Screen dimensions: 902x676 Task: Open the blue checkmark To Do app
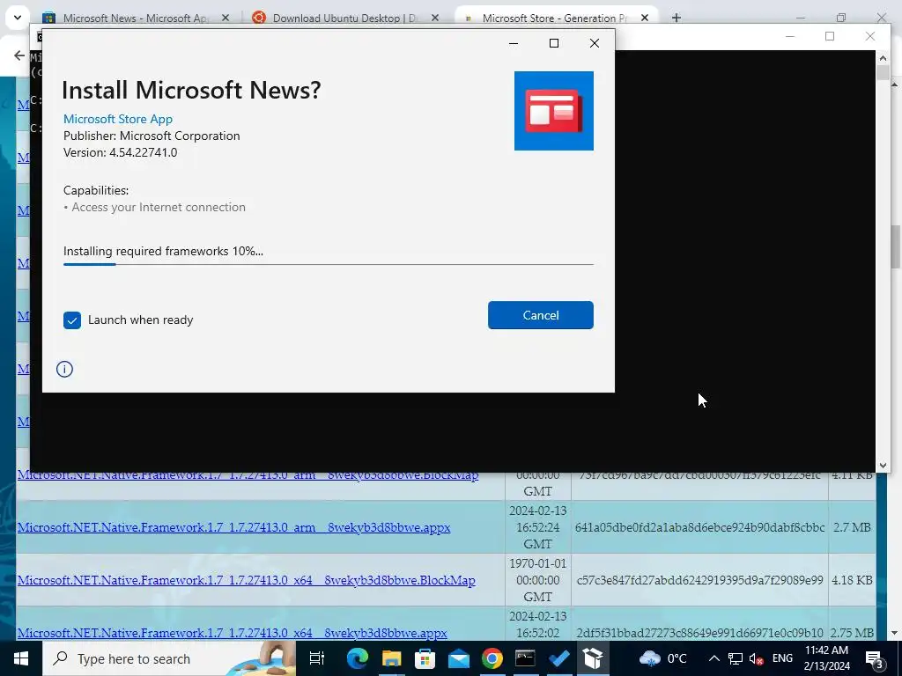tap(558, 658)
